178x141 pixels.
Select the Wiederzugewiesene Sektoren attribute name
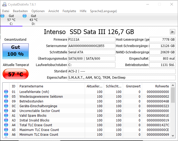(x=41, y=96)
